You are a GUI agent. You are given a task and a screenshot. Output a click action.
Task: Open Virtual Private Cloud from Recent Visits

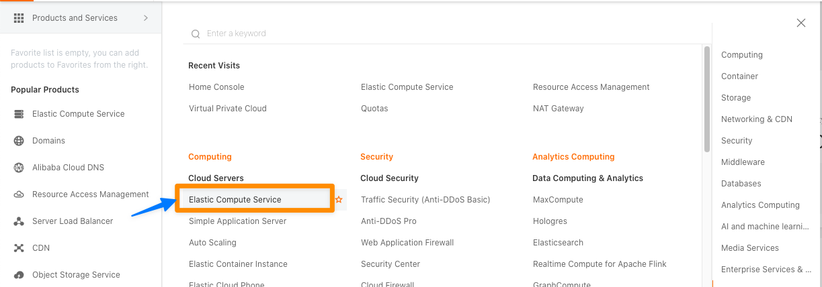coord(228,109)
